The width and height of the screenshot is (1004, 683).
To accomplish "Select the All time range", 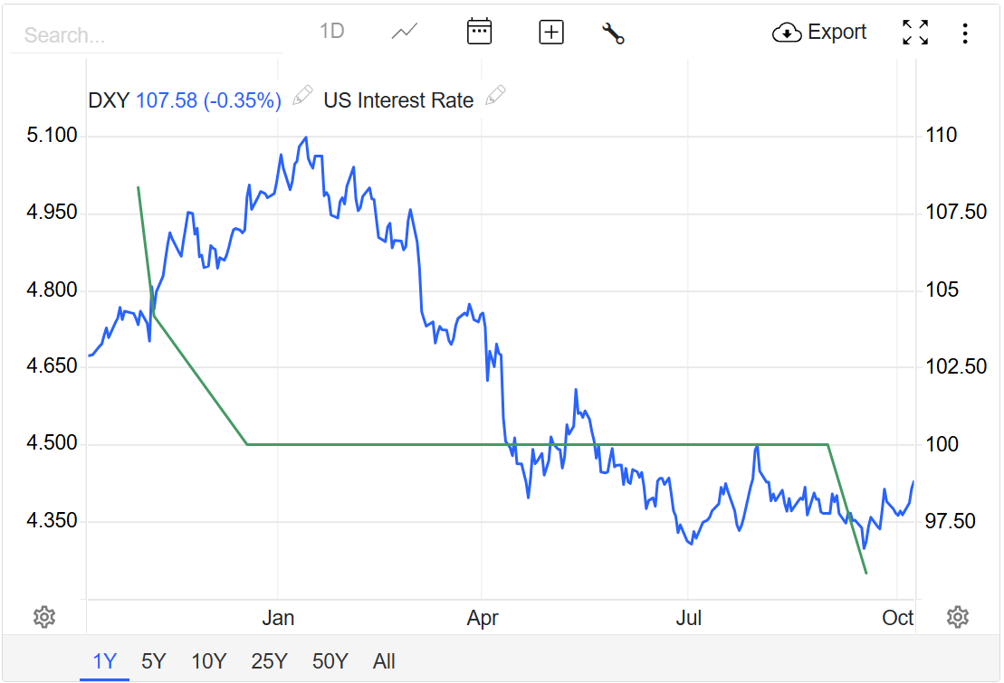I will [x=384, y=661].
